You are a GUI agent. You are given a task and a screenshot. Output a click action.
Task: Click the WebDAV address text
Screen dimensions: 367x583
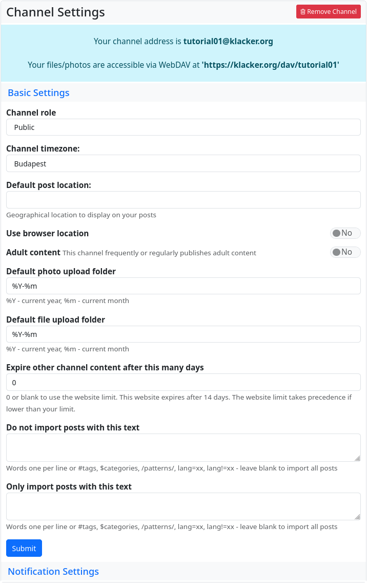point(271,65)
